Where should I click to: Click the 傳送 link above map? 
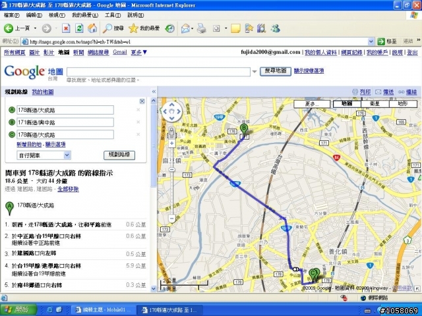pos(388,92)
